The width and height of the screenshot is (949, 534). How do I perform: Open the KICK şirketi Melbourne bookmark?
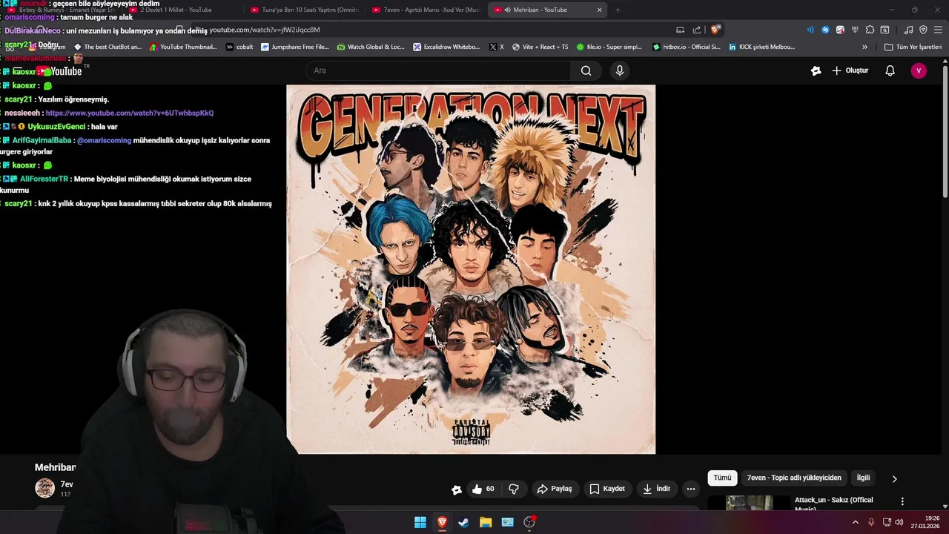pyautogui.click(x=762, y=47)
